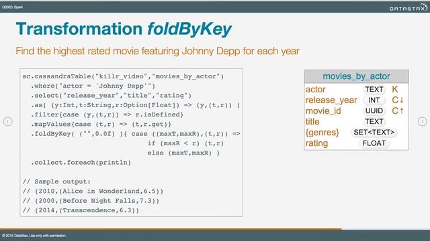This screenshot has height=241, width=430.
Task: Click the Alice in Wonderland output line
Action: pyautogui.click(x=93, y=191)
